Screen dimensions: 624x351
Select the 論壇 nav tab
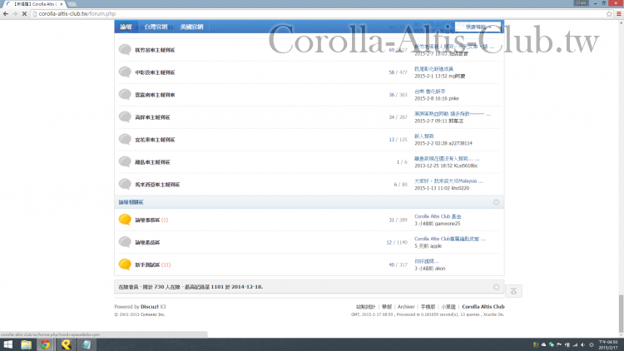pyautogui.click(x=126, y=27)
